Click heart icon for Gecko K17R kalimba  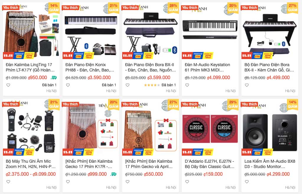(68, 182)
